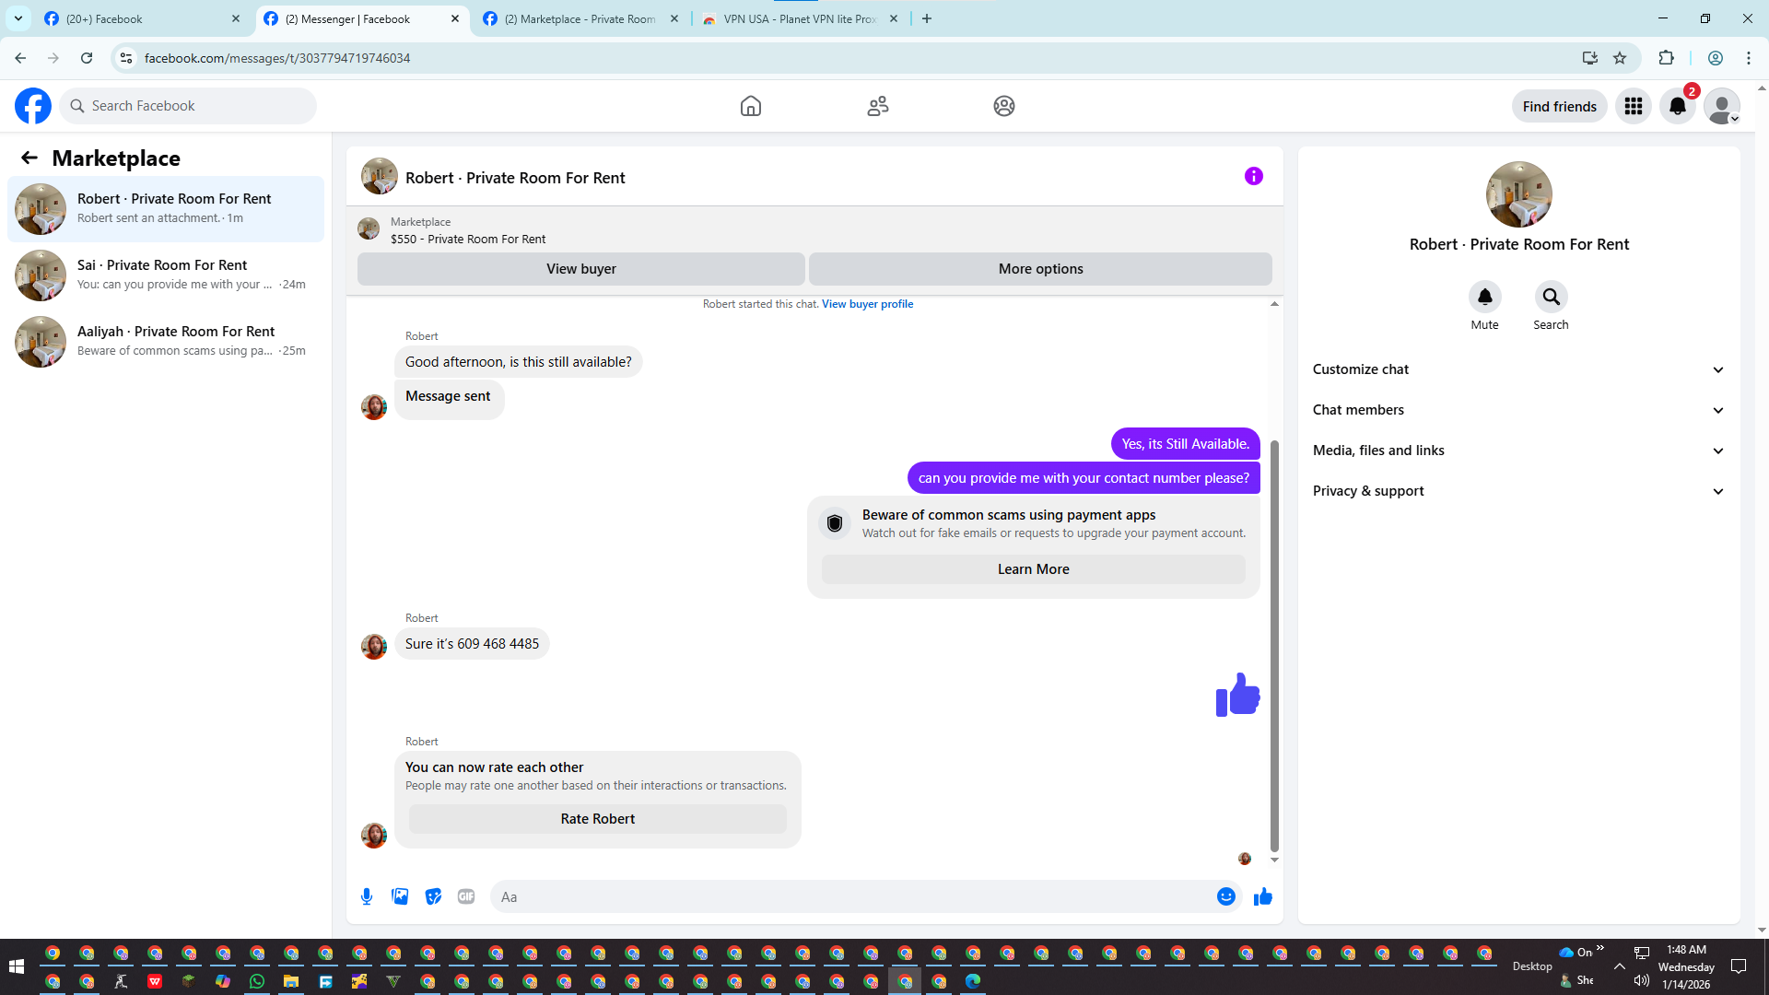This screenshot has height=995, width=1769.
Task: Click the voice clip microphone icon
Action: [367, 896]
